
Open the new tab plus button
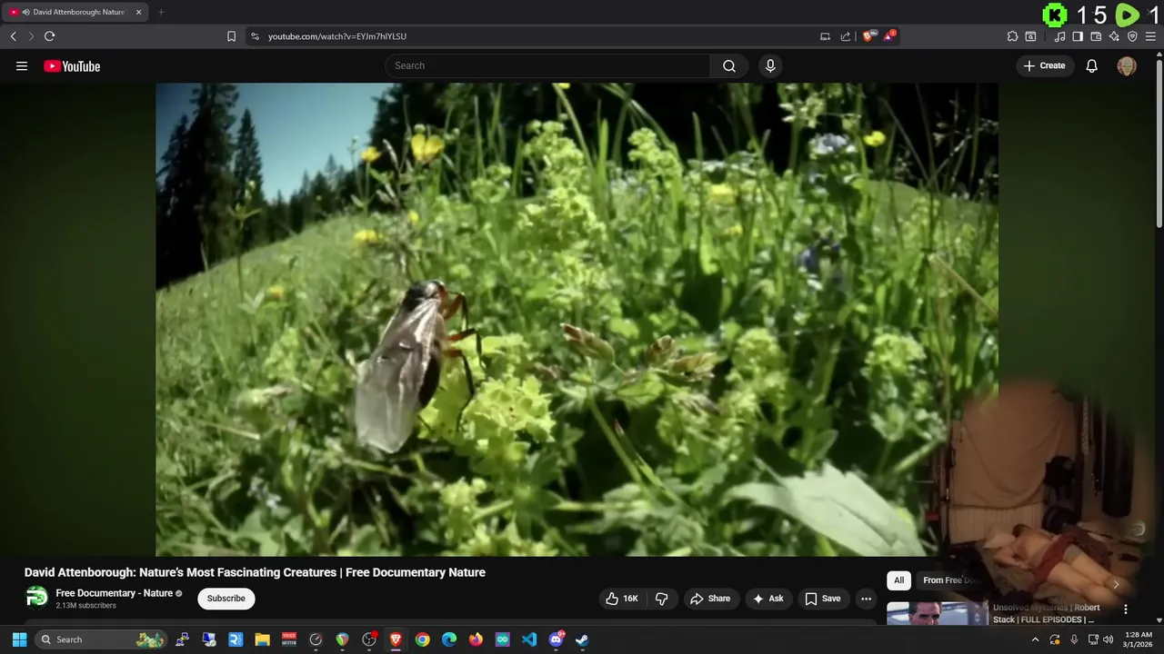[x=161, y=12]
